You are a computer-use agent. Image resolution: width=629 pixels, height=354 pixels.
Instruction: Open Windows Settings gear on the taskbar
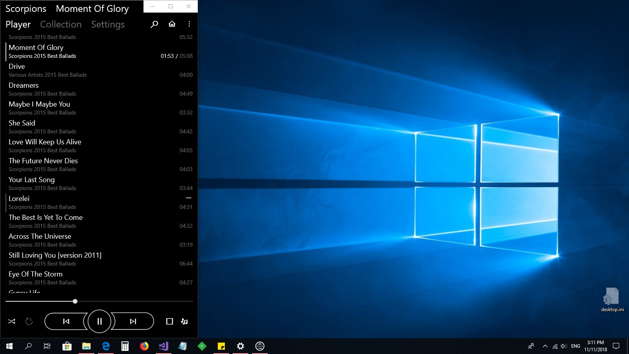click(x=240, y=346)
